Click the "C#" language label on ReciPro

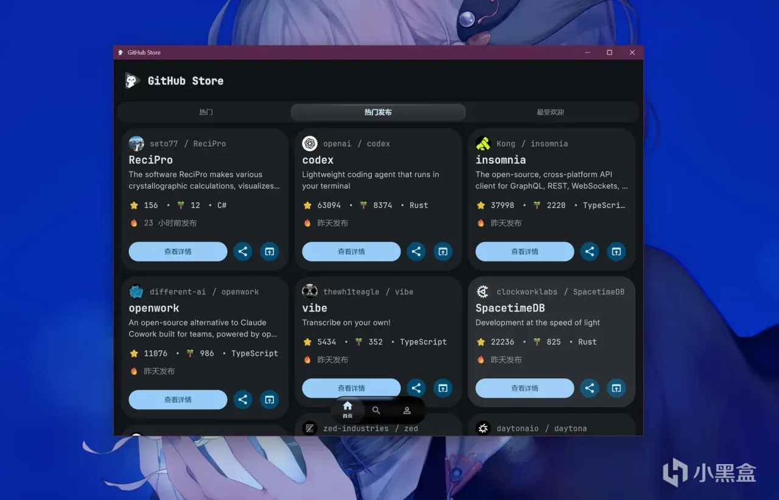[x=222, y=206]
